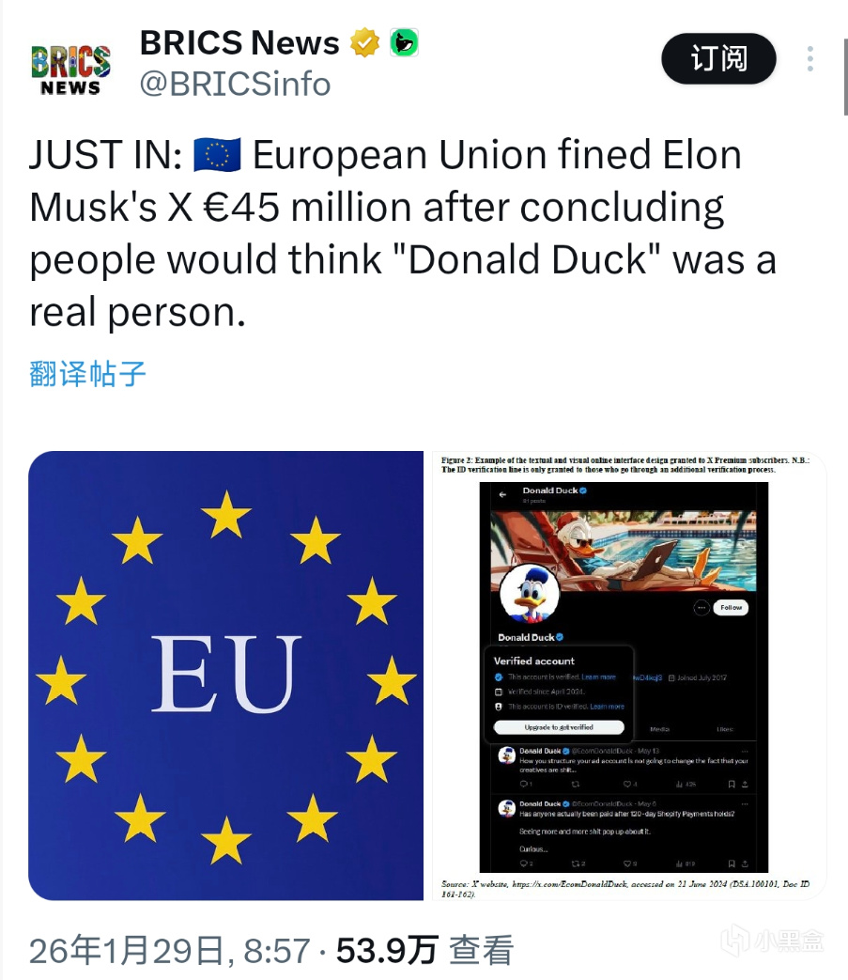This screenshot has width=848, height=980.
Task: Click the circled ellipsis icon beside Follow
Action: click(702, 608)
